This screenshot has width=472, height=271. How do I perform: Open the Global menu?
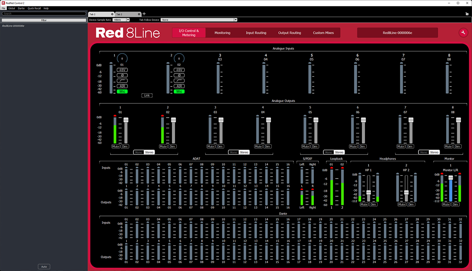[x=12, y=8]
